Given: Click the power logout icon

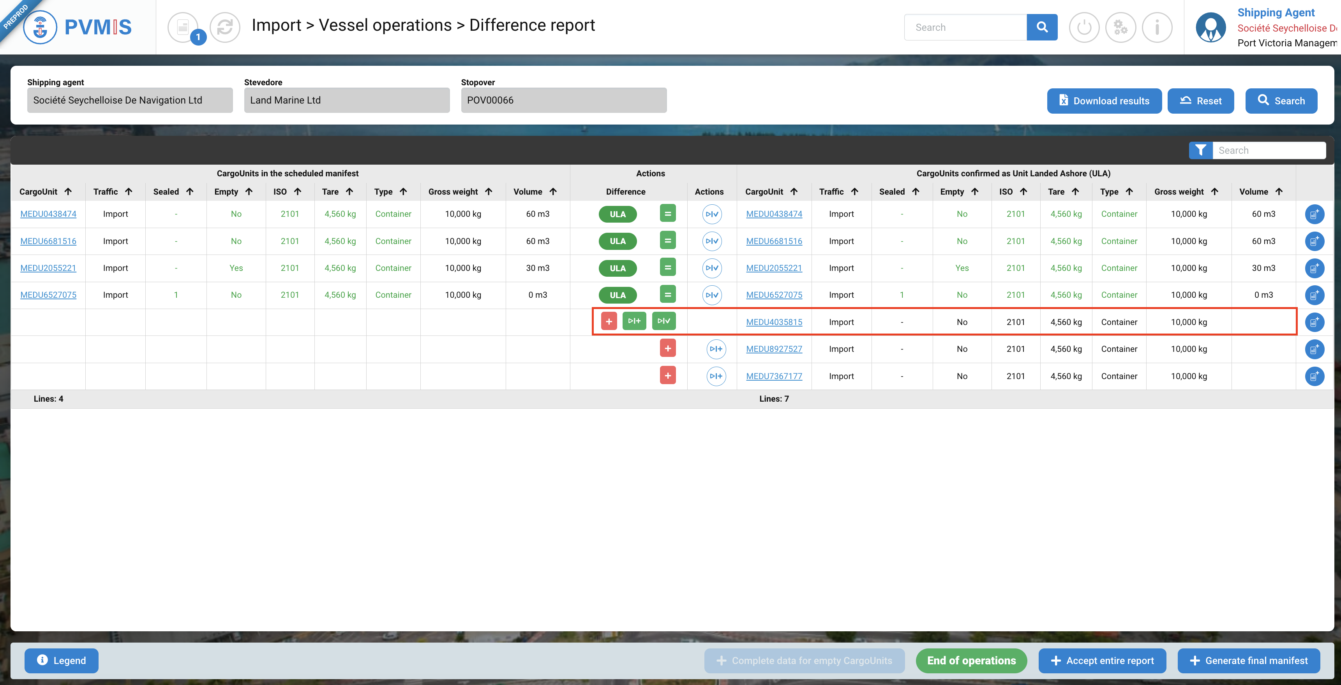Looking at the screenshot, I should tap(1084, 27).
